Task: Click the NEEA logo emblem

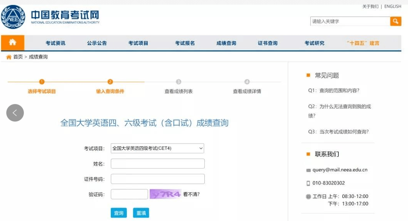Action: pyautogui.click(x=13, y=17)
